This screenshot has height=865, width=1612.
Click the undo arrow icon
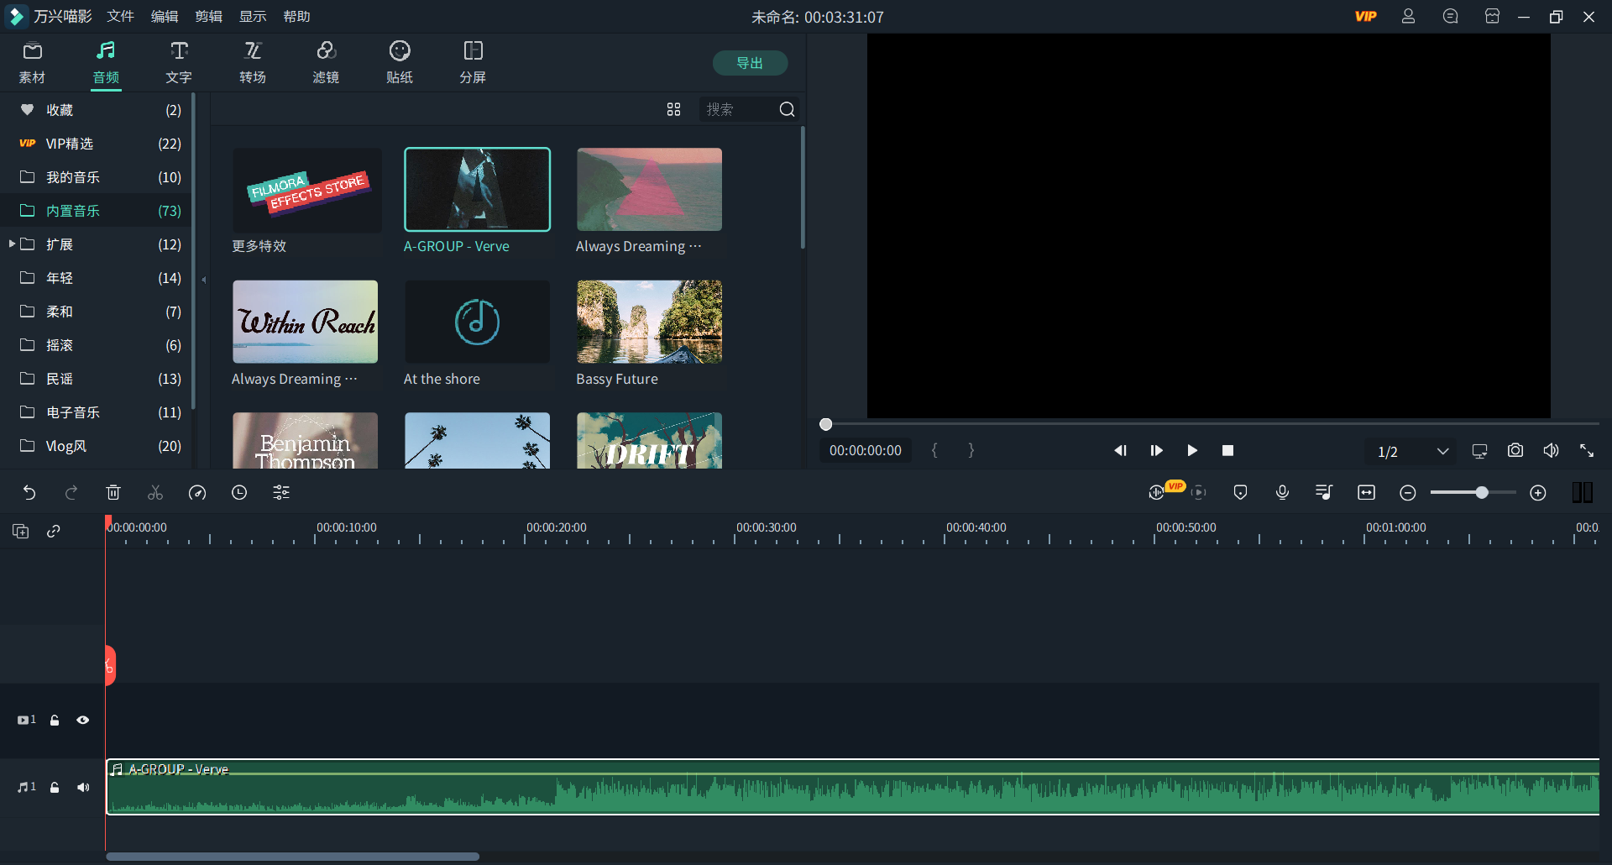tap(29, 493)
